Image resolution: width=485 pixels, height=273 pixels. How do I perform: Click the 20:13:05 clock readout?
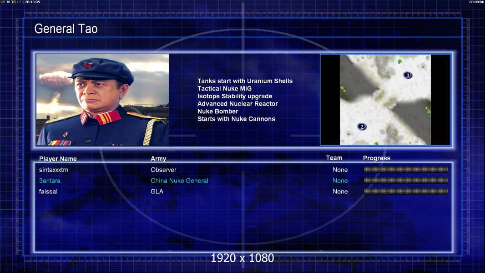32,2
